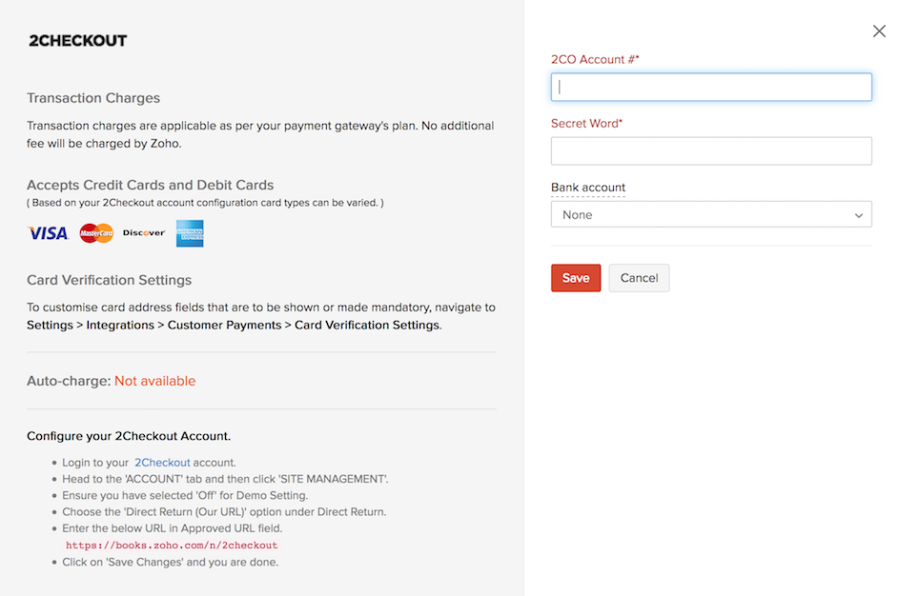Close the 2Checkout setup panel
The height and width of the screenshot is (596, 899).
pos(879,31)
